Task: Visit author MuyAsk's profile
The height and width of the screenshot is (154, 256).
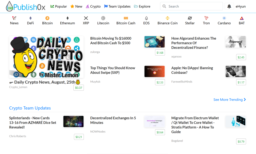Action: point(95,82)
